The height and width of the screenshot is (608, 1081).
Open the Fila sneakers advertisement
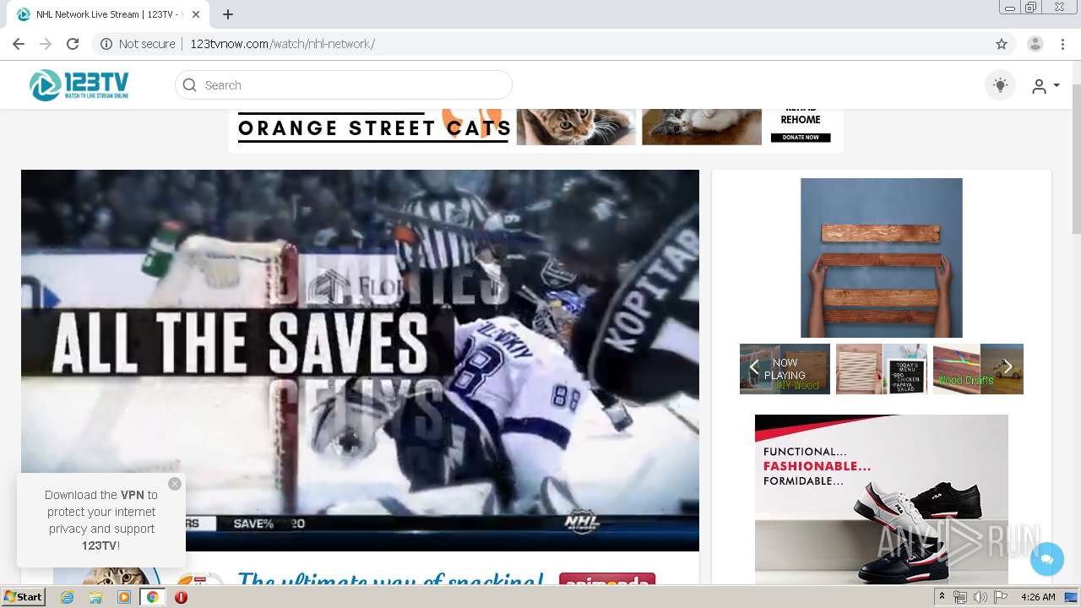(x=882, y=499)
